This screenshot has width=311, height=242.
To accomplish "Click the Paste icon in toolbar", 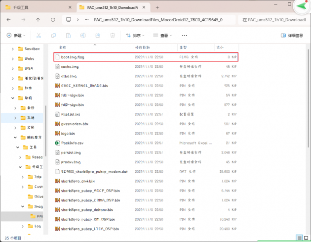I will (68, 36).
